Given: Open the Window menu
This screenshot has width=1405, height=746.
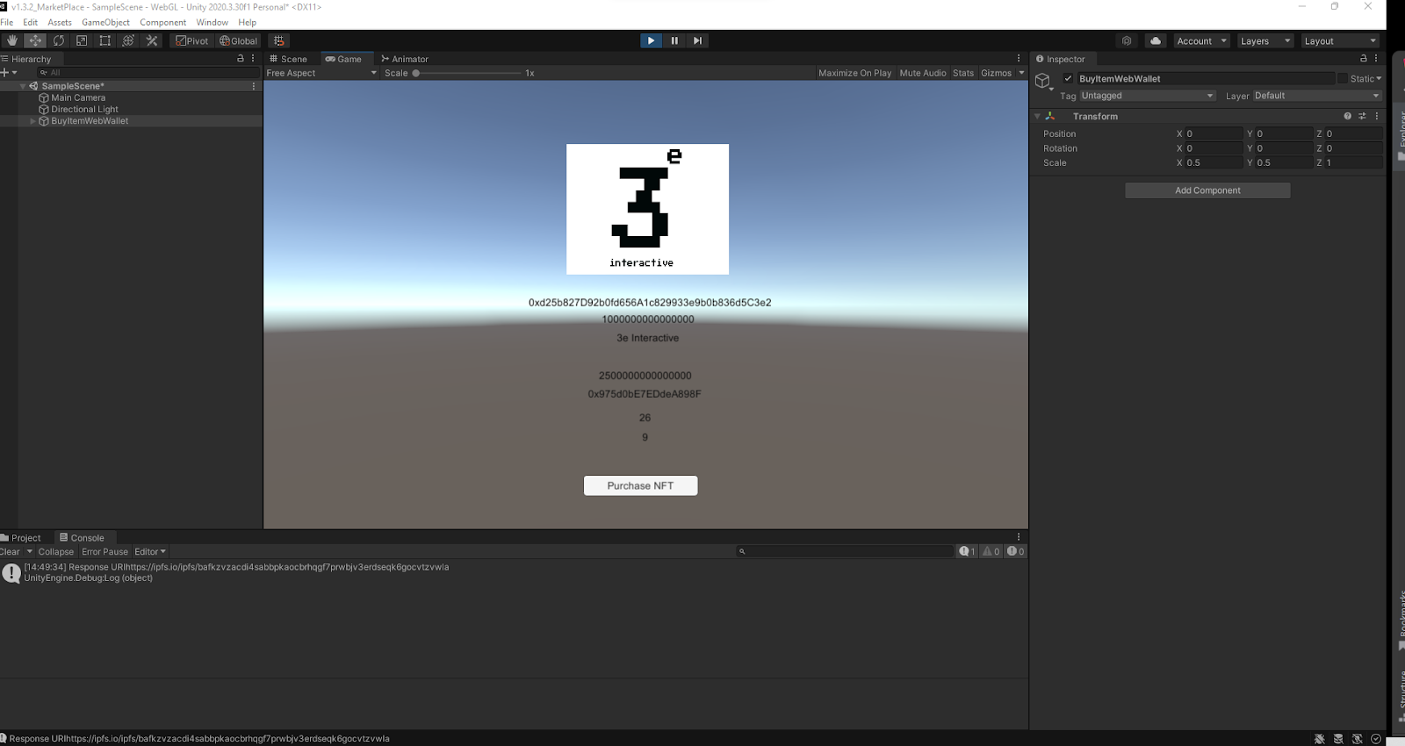Looking at the screenshot, I should click(212, 22).
